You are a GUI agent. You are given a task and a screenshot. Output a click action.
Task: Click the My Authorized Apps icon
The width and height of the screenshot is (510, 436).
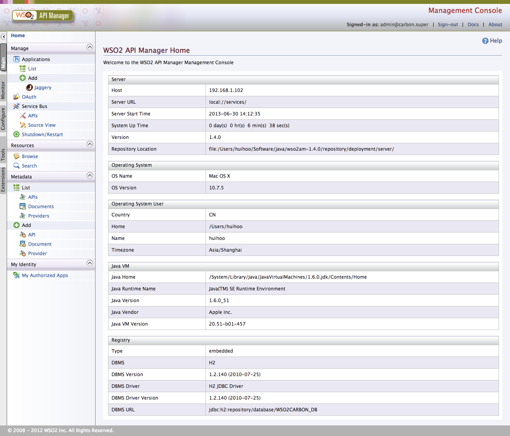[x=16, y=275]
